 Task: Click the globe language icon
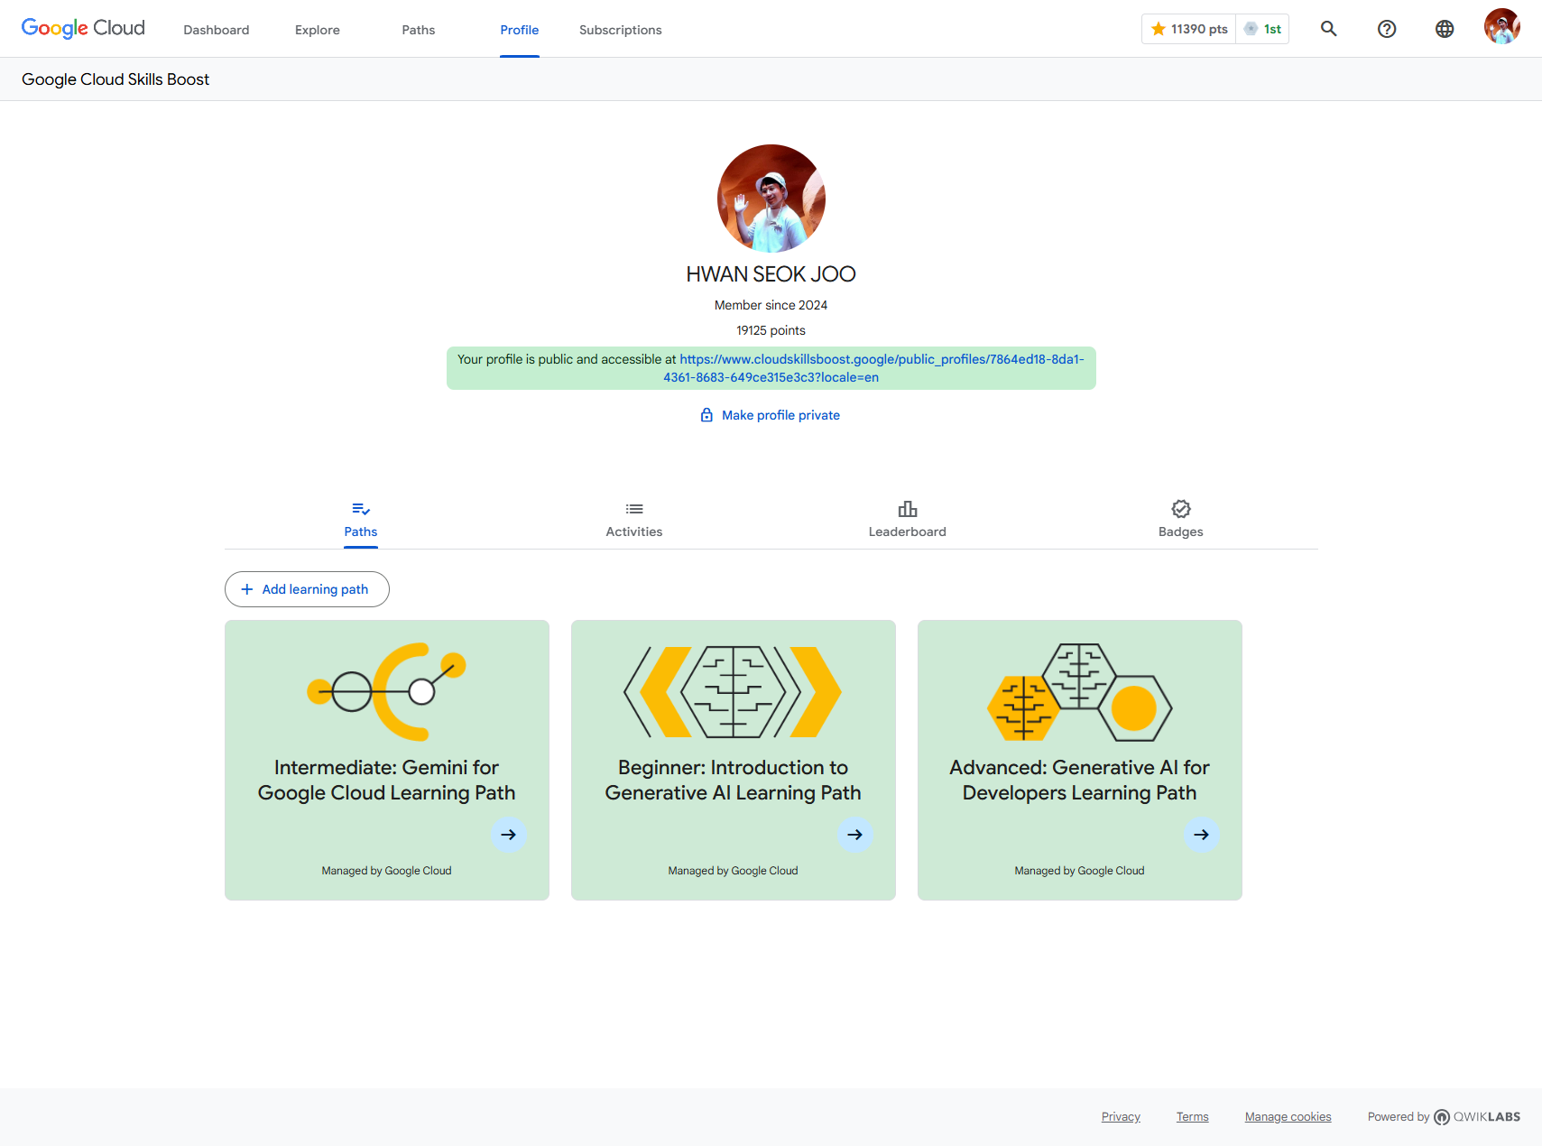pyautogui.click(x=1445, y=29)
